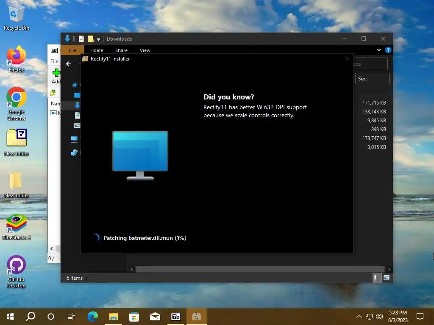434x325 pixels.
Task: Select the Size column header
Action: pos(372,79)
